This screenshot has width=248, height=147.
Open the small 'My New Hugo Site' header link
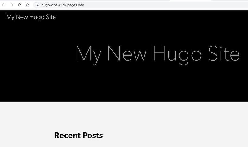coord(31,17)
